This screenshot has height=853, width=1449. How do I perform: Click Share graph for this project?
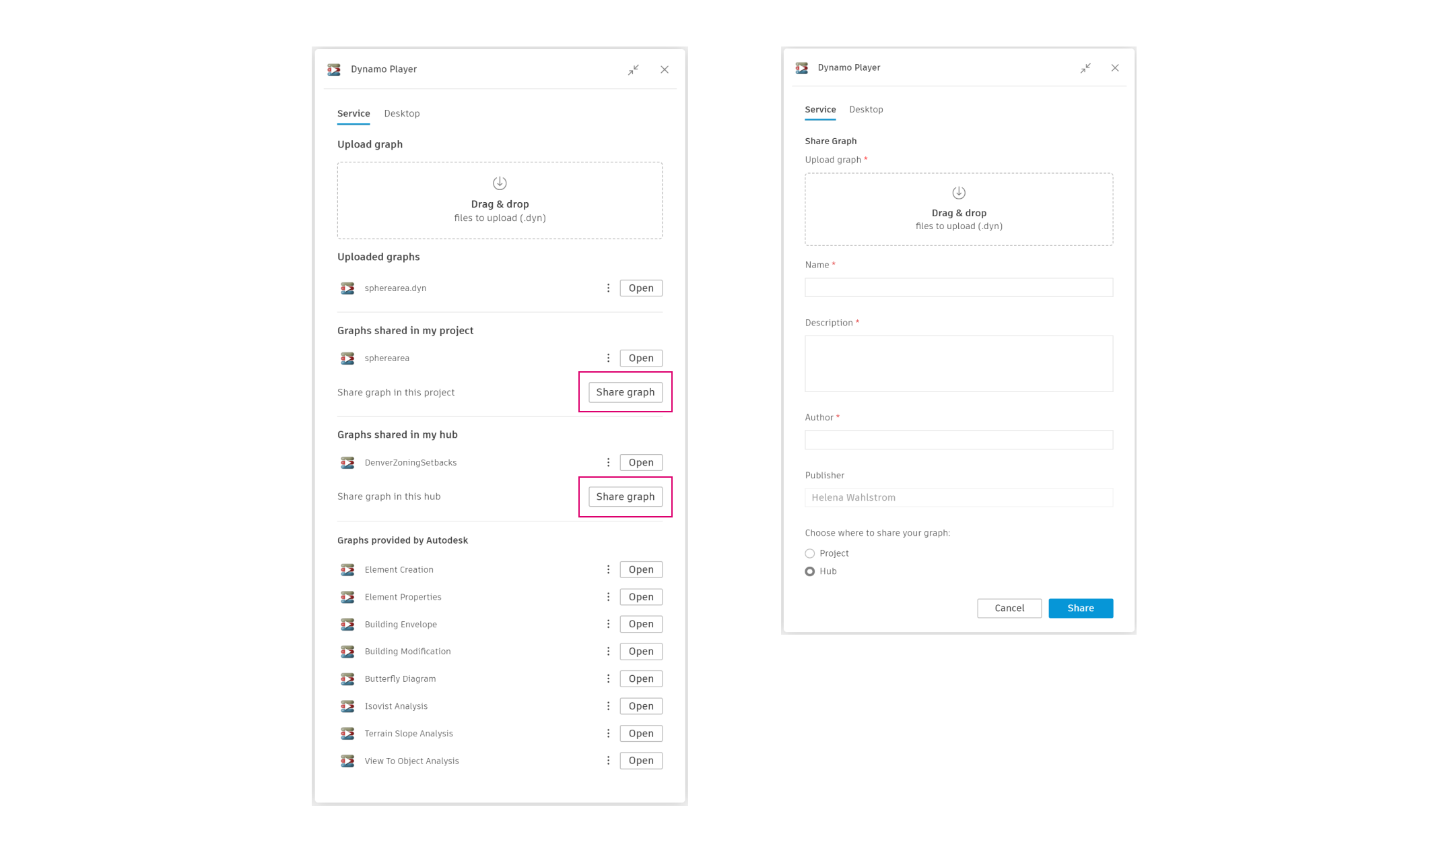[x=625, y=393]
